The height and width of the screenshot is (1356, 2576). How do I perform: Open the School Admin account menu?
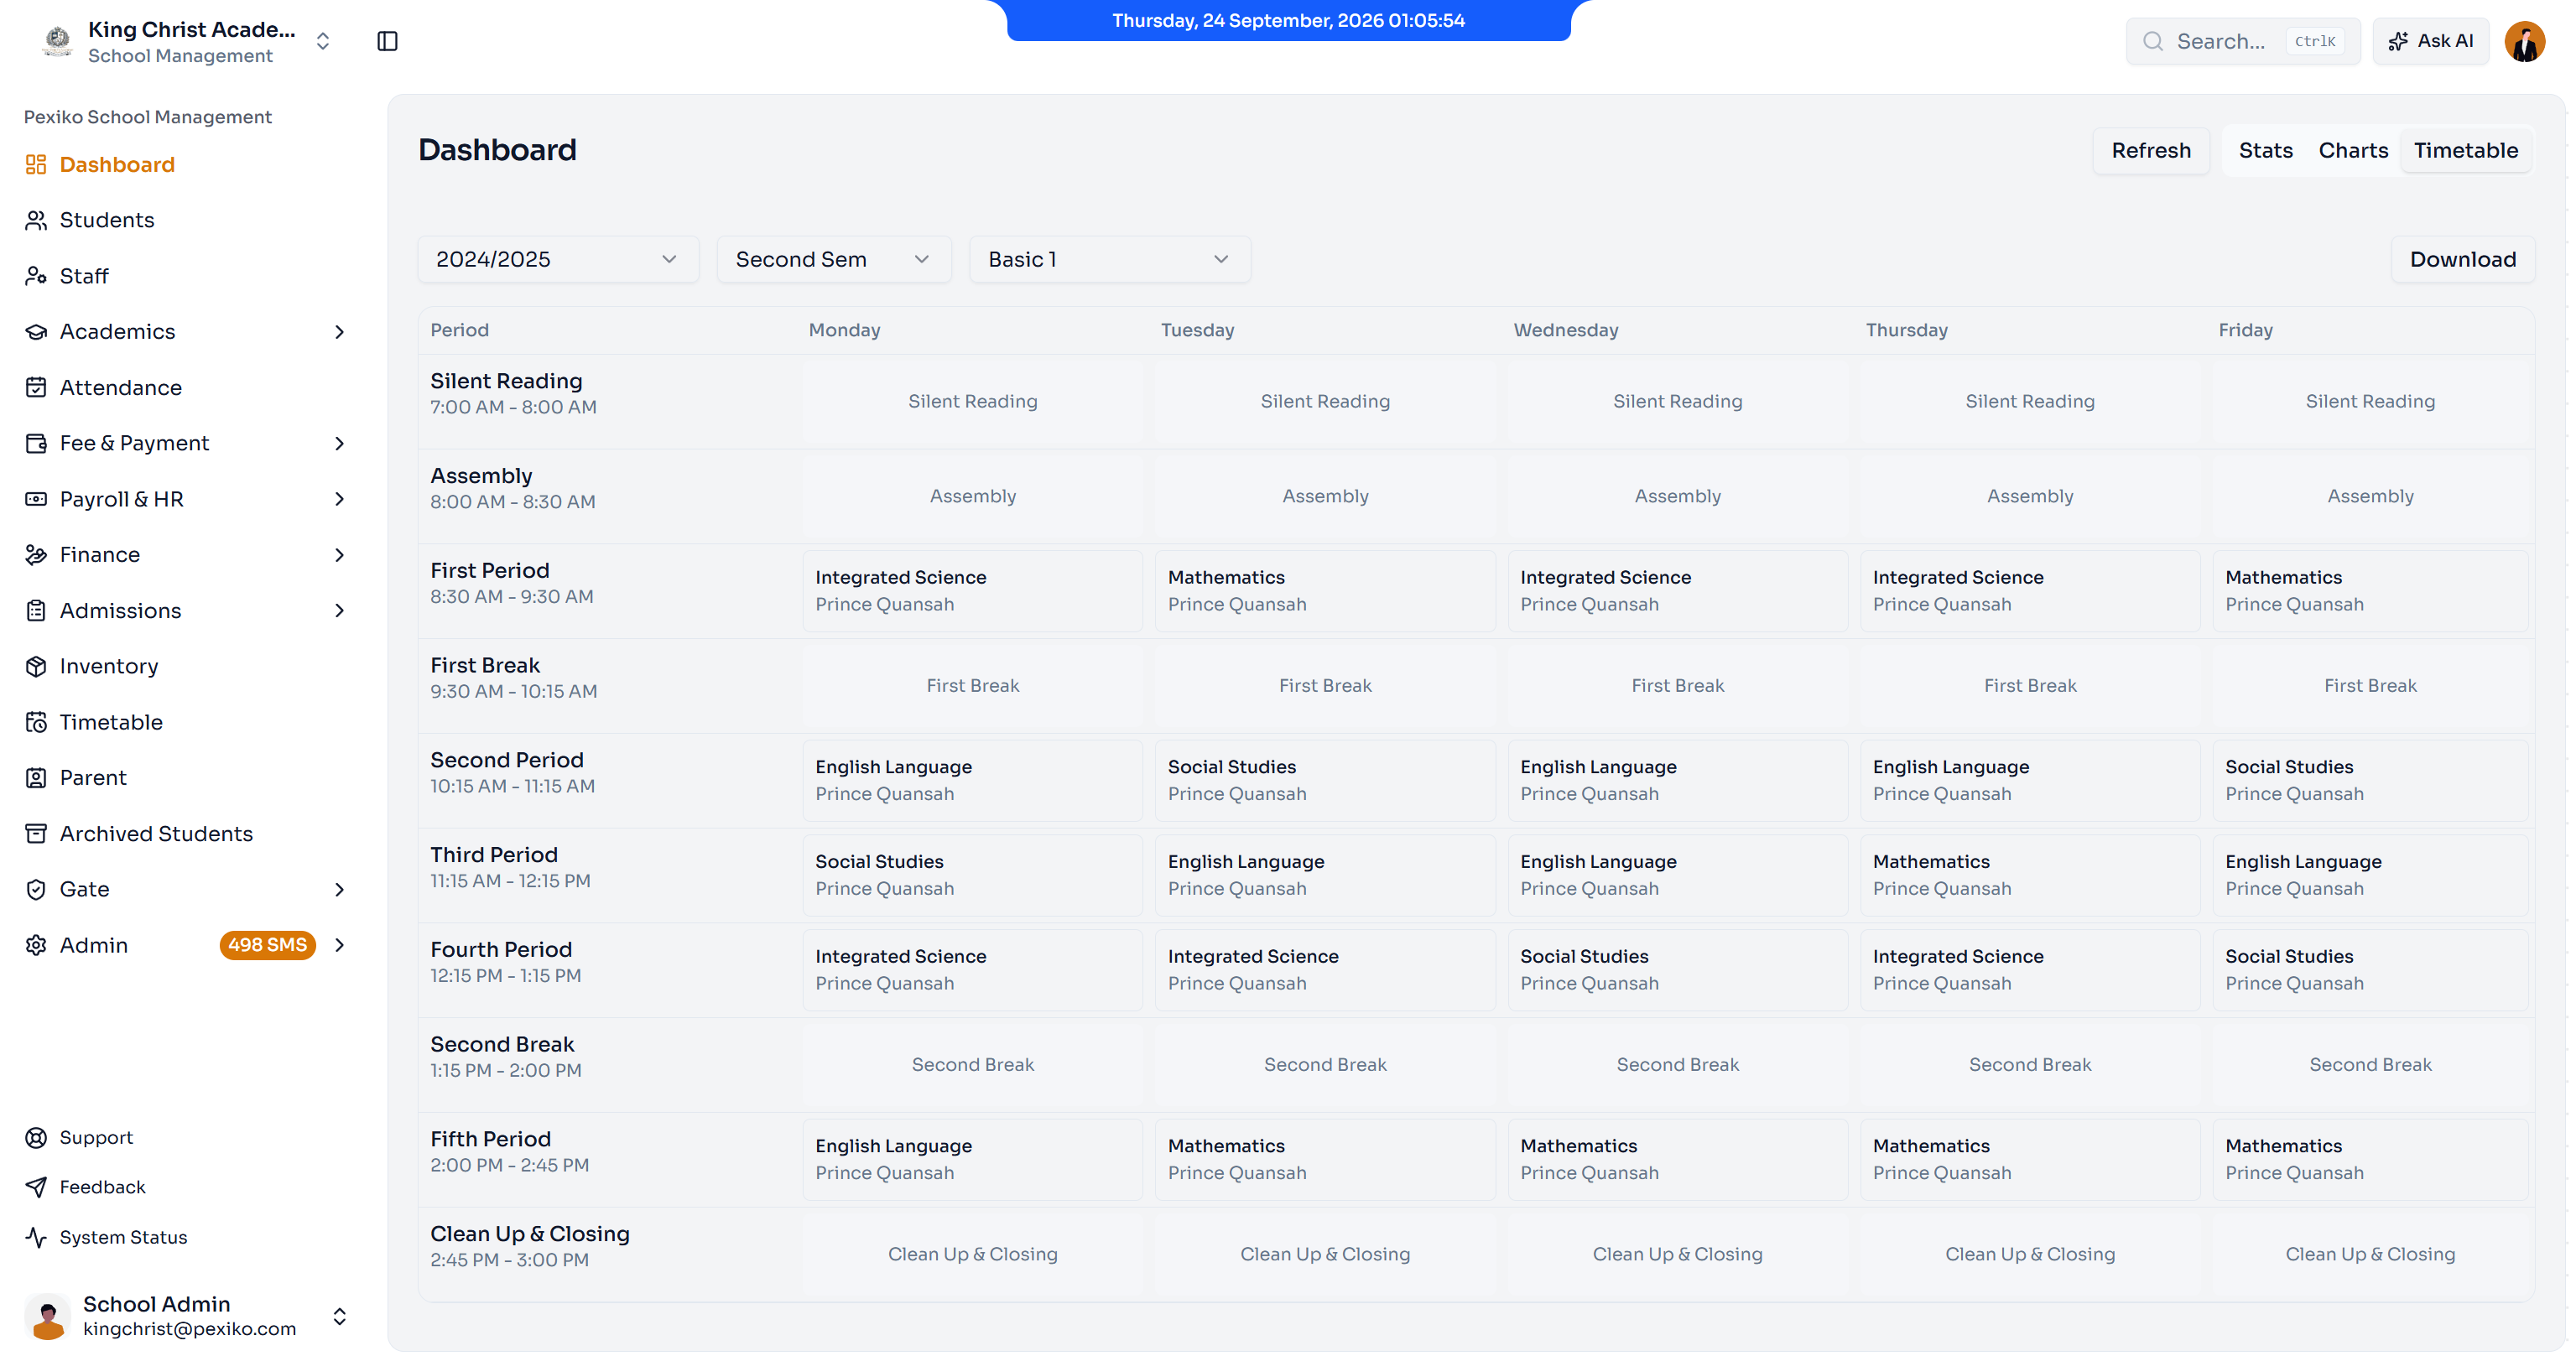click(x=187, y=1316)
